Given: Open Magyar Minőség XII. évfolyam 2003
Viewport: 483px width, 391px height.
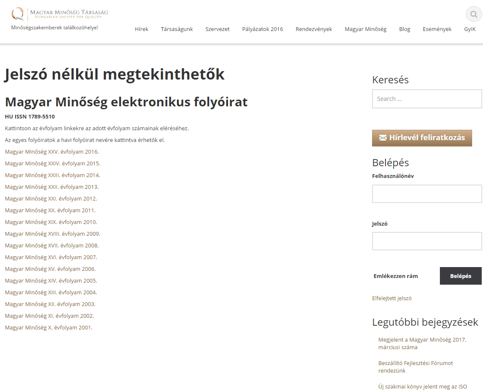Looking at the screenshot, I should tap(50, 304).
